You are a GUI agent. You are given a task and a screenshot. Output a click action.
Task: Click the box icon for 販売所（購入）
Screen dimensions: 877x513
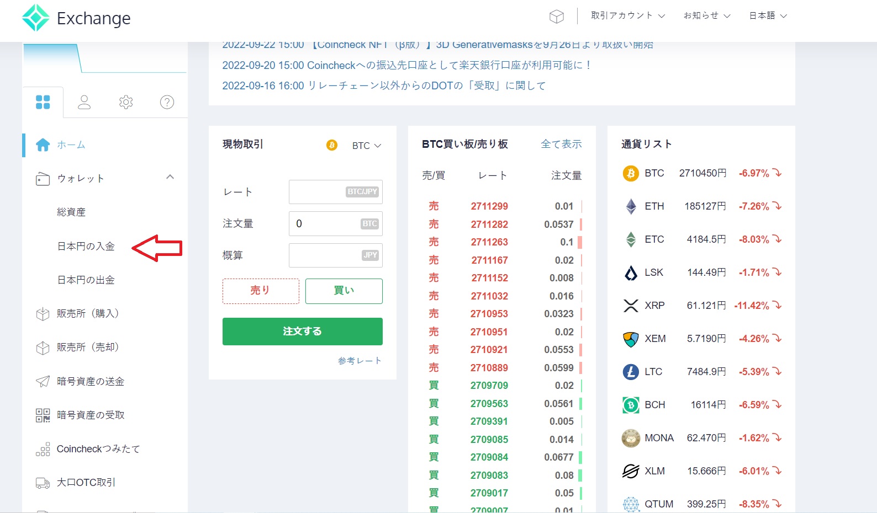click(x=43, y=314)
